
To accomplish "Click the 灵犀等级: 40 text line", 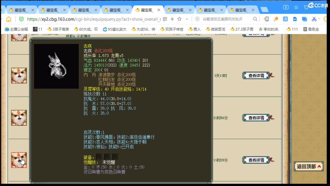I will click(x=115, y=89).
